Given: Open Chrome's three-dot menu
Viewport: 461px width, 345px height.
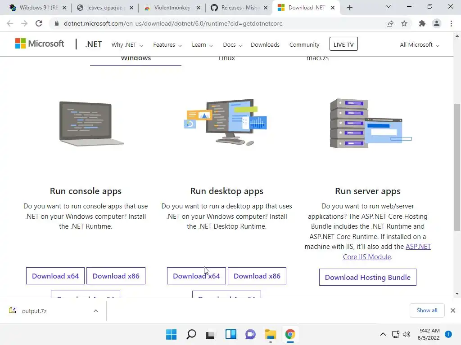Looking at the screenshot, I should (x=451, y=23).
